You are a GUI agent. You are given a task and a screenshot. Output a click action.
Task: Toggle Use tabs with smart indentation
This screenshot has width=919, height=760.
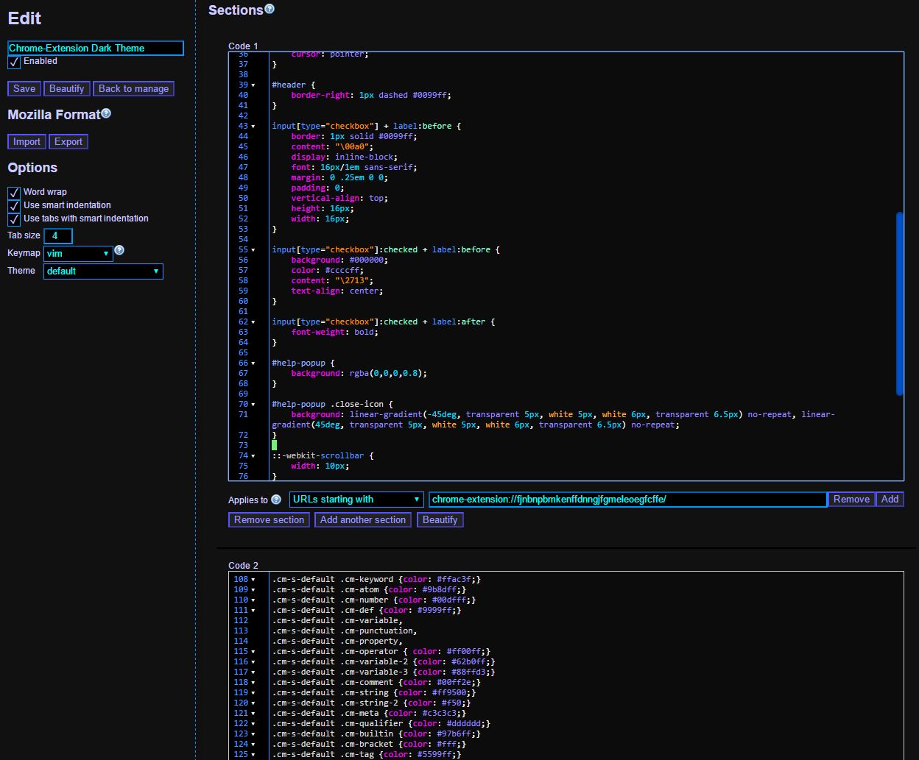pos(13,219)
